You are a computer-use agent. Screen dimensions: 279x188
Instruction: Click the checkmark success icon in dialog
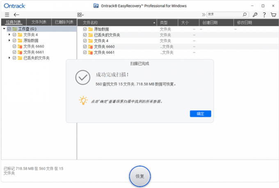click(x=83, y=77)
